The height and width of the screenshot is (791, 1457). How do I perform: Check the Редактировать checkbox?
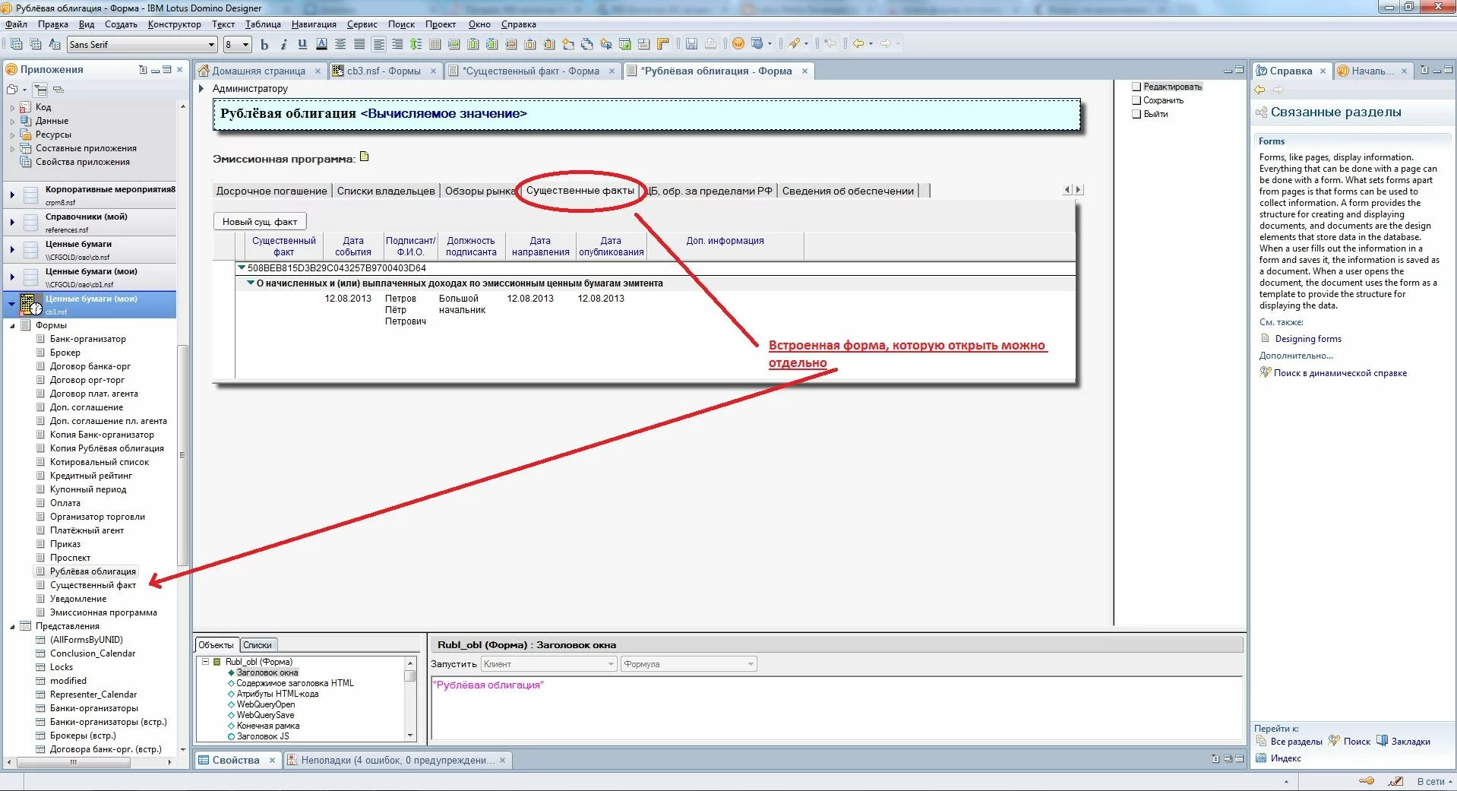pos(1136,87)
